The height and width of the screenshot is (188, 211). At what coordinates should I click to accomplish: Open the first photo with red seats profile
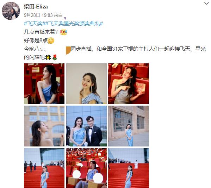click(44, 84)
